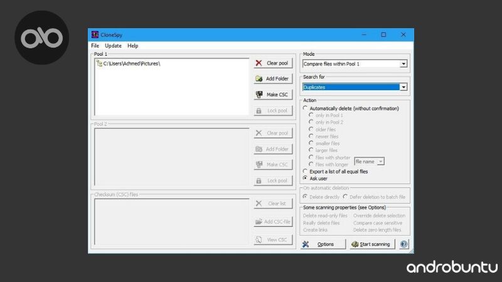Click the Pool 1 Add Folder button
Viewport: 502px width, 282px height.
273,79
